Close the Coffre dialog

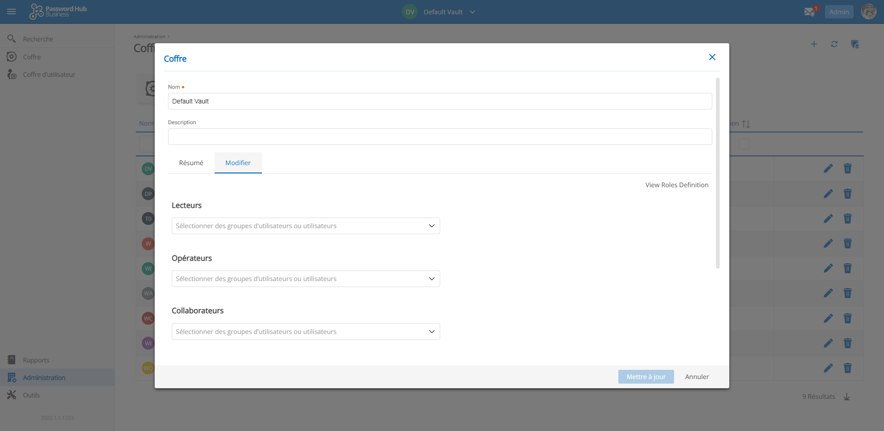(x=712, y=57)
